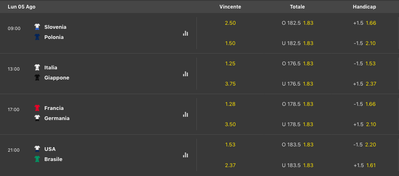Open statistics chart for Slovenia vs Polonia
399x176 pixels.
[185, 33]
